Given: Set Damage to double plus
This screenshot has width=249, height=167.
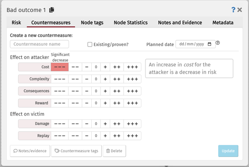Looking at the screenshot, I should (117, 124).
